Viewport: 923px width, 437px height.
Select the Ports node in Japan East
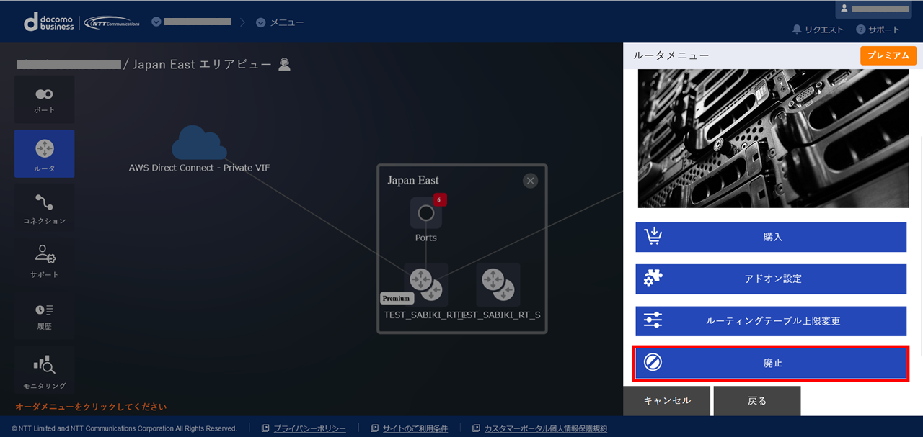pos(425,214)
